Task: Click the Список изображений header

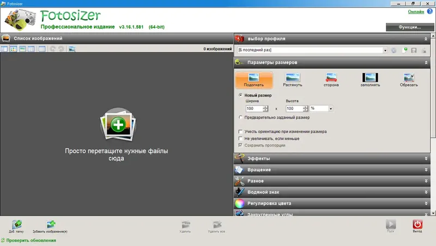Action: point(117,39)
